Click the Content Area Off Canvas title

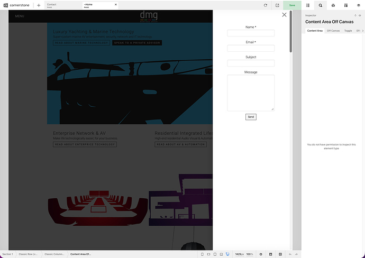(329, 22)
